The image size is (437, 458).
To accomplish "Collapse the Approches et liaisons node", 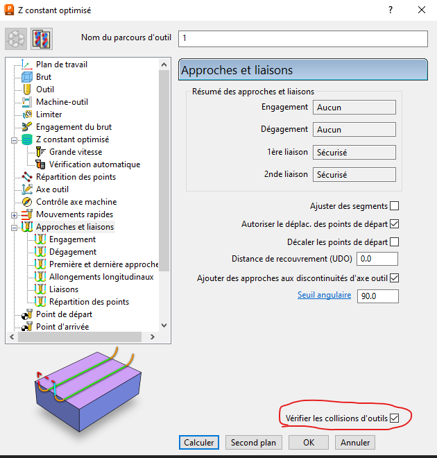I will (12, 227).
